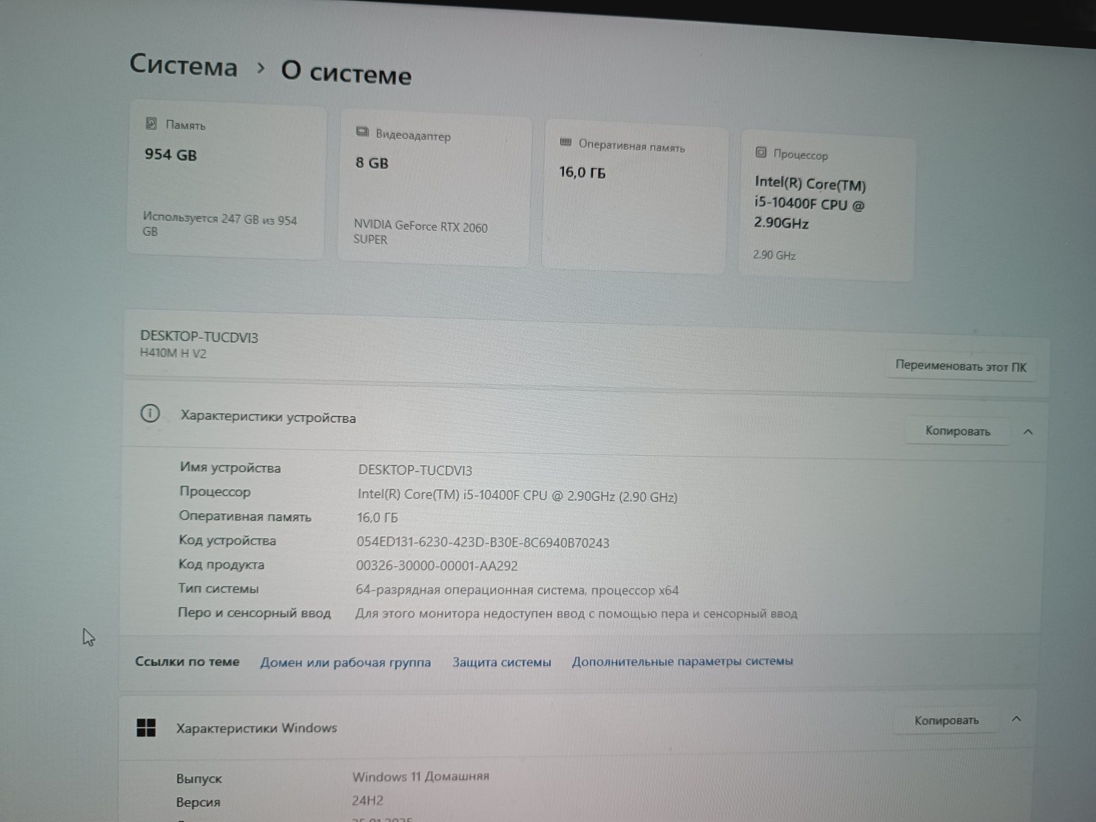Collapse the Характеристики устройства section chevron
1096x822 pixels.
(1028, 432)
